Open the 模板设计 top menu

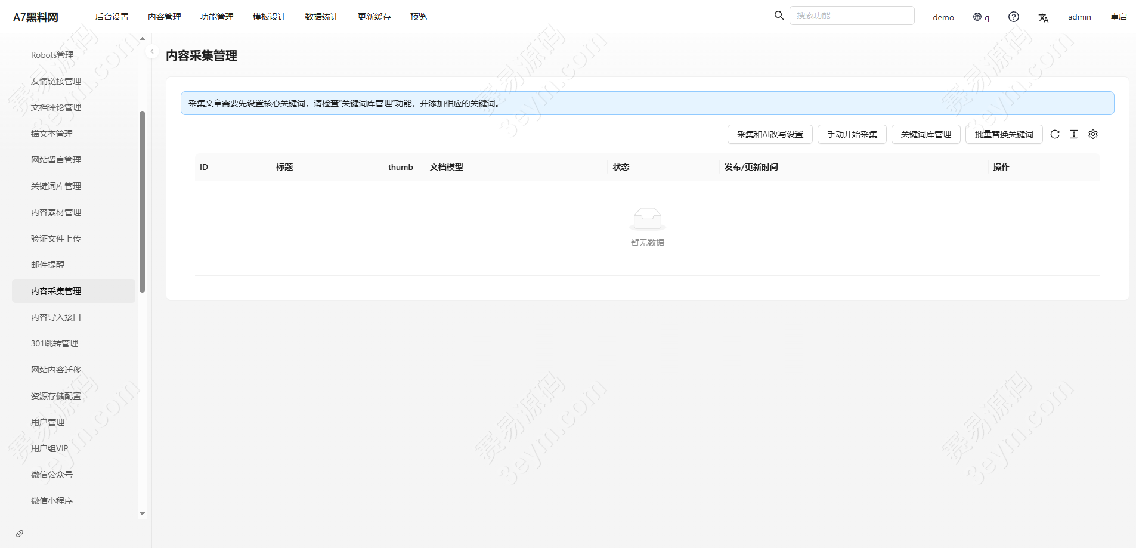coord(269,17)
